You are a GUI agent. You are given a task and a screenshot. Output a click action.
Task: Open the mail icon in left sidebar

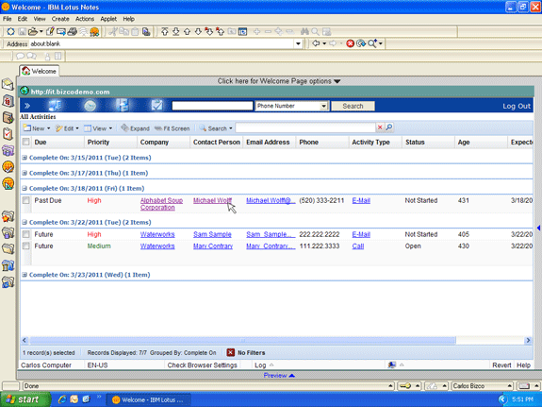coord(8,84)
